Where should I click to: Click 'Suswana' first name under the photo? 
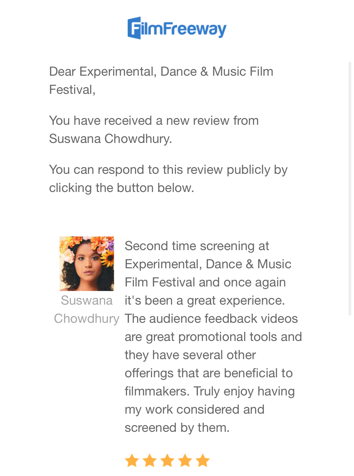[87, 300]
